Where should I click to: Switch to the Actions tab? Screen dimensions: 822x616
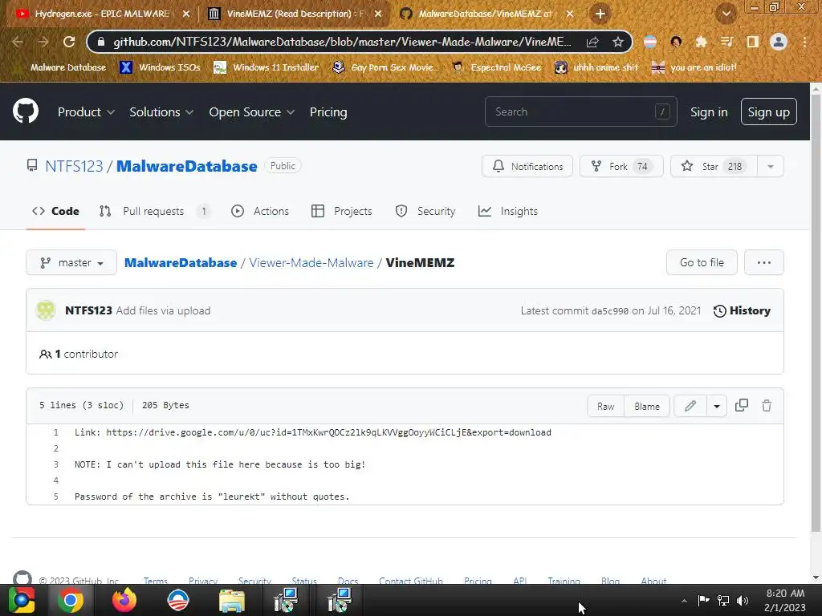260,211
